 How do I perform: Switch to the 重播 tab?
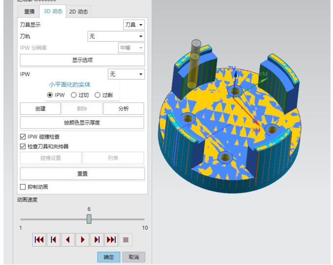pos(29,11)
